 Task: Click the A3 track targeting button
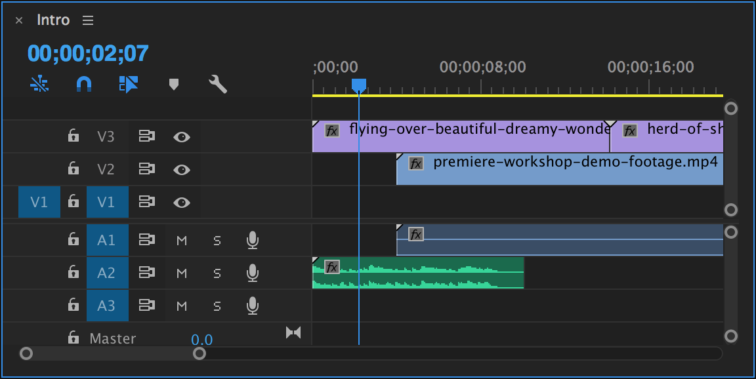click(106, 306)
